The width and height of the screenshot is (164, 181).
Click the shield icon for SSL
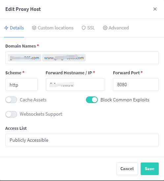[84, 28]
